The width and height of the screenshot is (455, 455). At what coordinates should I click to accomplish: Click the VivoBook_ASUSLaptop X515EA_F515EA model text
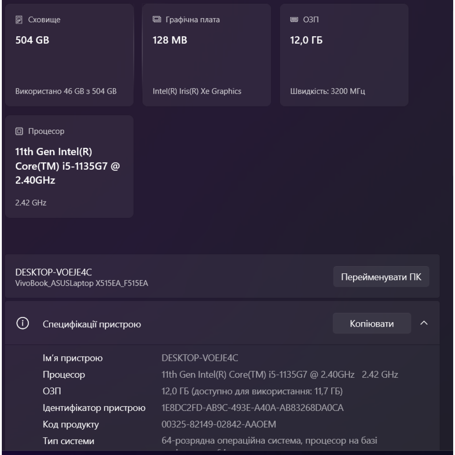click(x=82, y=284)
